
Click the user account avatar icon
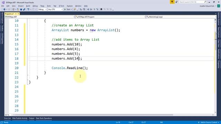click(x=219, y=6)
